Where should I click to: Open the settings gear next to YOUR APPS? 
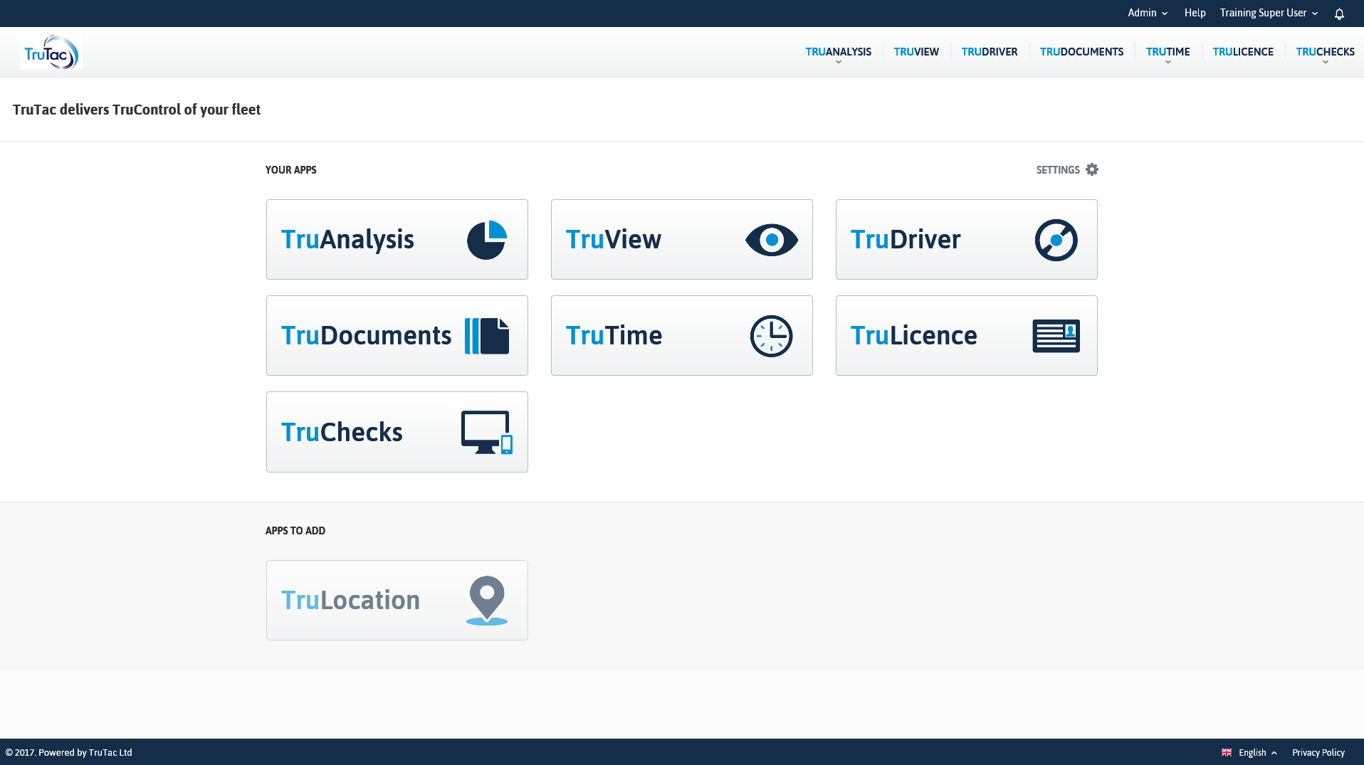(1091, 169)
